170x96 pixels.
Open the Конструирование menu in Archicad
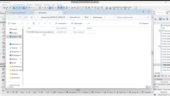tap(19, 5)
